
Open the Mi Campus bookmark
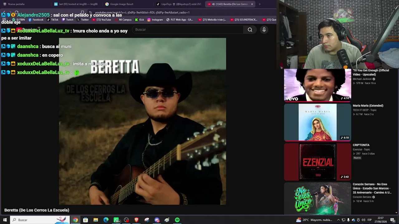pyautogui.click(x=123, y=20)
